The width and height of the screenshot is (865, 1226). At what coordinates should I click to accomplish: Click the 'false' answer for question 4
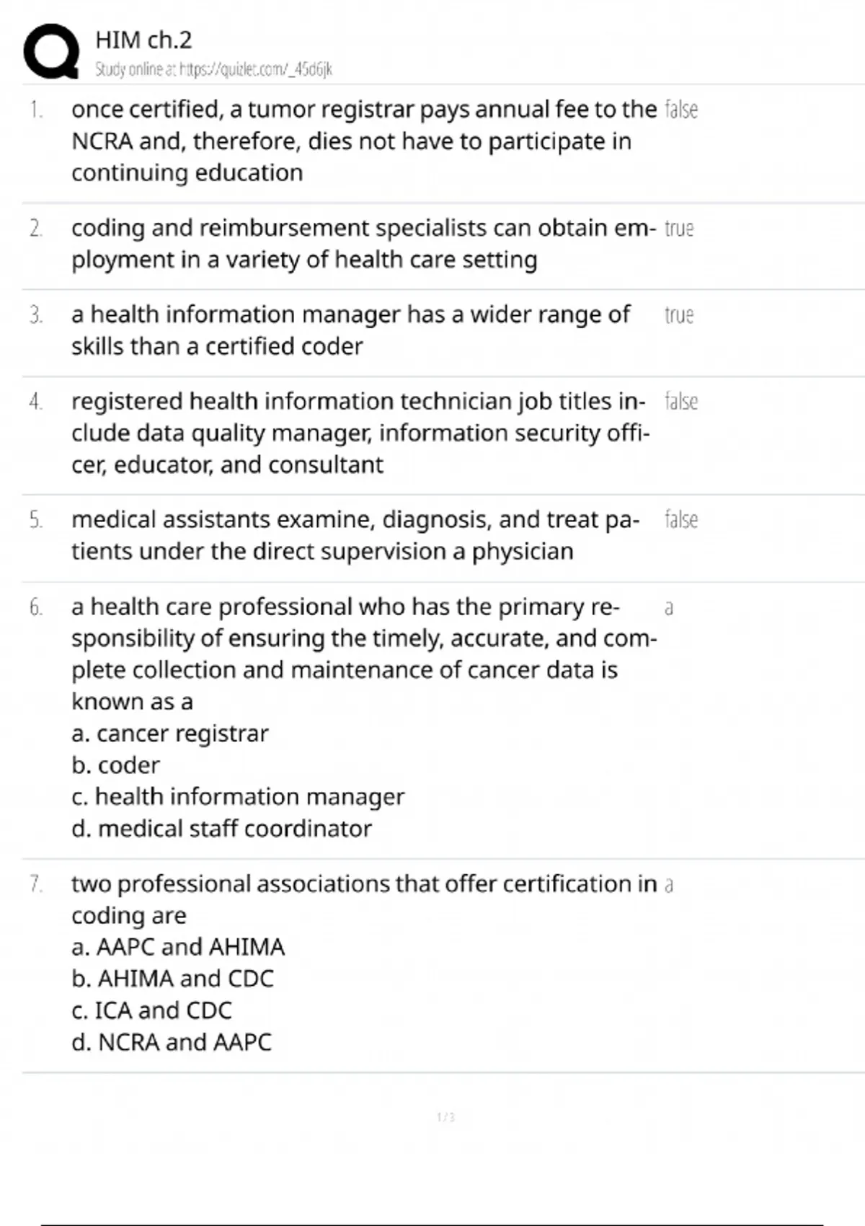(680, 402)
